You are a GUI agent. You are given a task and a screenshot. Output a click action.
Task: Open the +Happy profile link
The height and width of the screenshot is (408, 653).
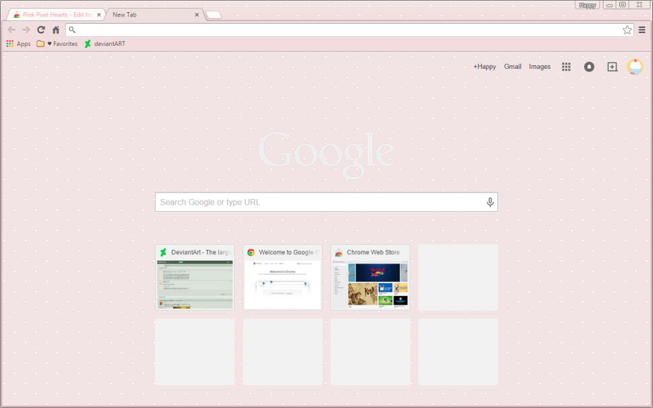(x=485, y=66)
